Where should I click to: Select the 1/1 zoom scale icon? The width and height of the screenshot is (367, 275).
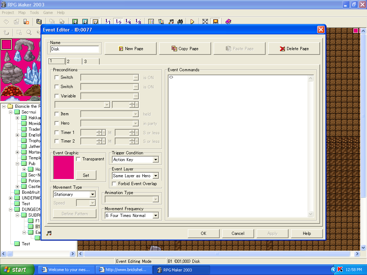coord(108,22)
